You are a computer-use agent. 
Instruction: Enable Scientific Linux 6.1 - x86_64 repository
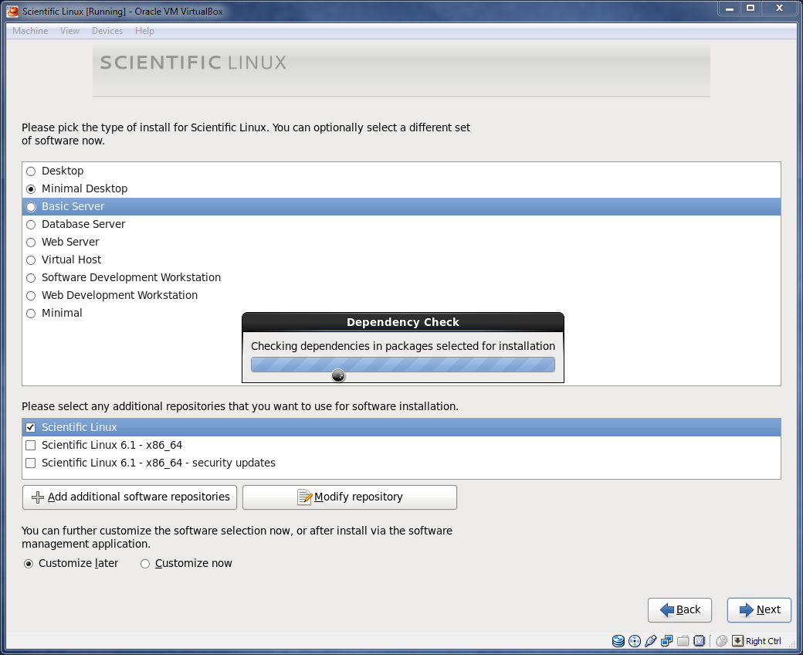31,445
